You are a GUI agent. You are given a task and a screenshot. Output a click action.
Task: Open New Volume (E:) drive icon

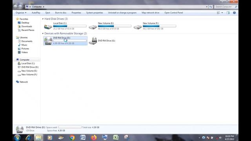(93, 27)
